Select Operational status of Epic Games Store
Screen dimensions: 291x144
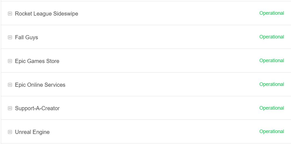pyautogui.click(x=272, y=61)
